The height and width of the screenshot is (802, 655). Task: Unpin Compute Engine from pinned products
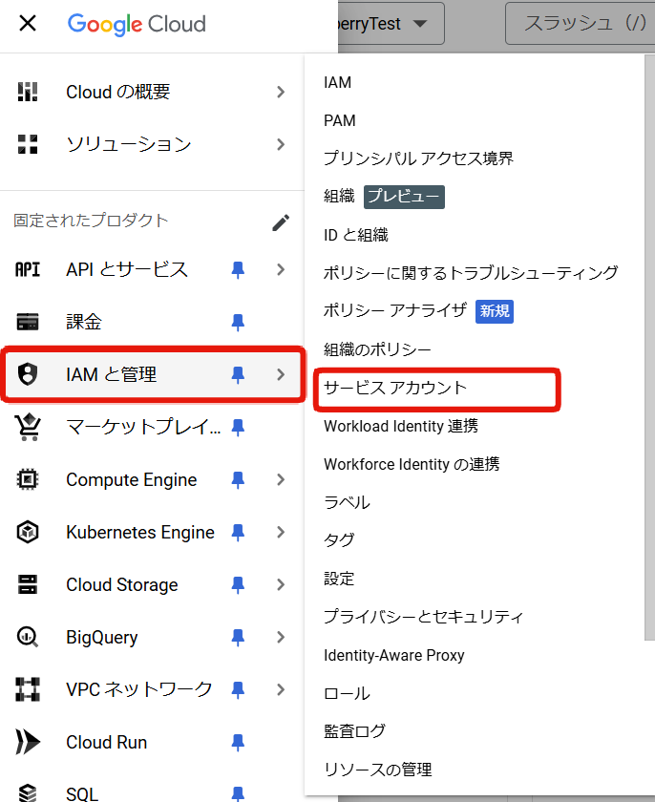pyautogui.click(x=238, y=480)
